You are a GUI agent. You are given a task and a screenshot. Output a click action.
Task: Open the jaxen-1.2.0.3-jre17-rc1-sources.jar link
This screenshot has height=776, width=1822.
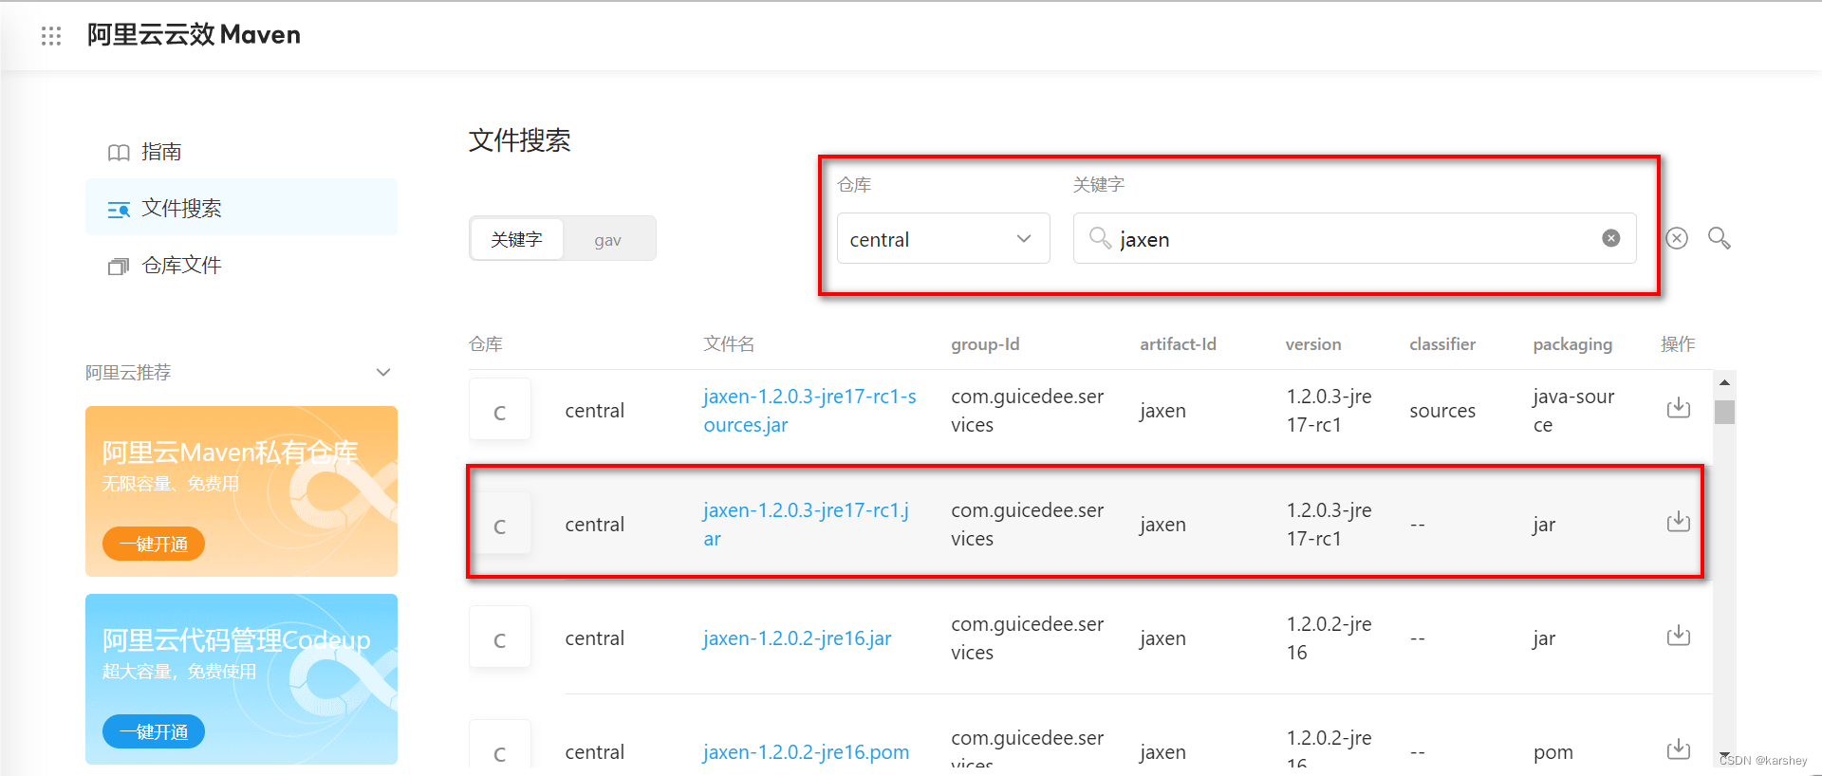click(x=809, y=411)
